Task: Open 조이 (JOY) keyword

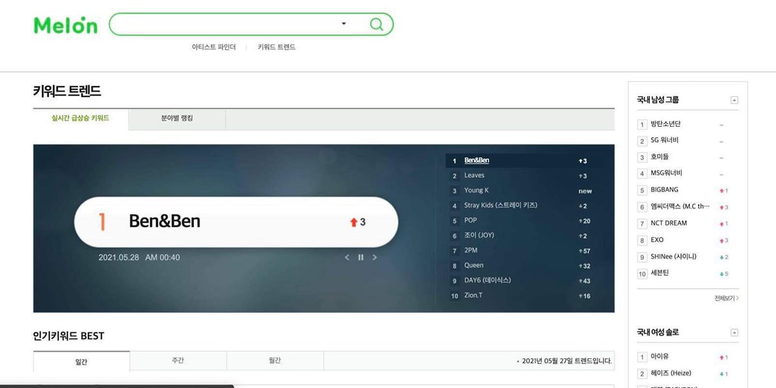Action: [x=479, y=235]
